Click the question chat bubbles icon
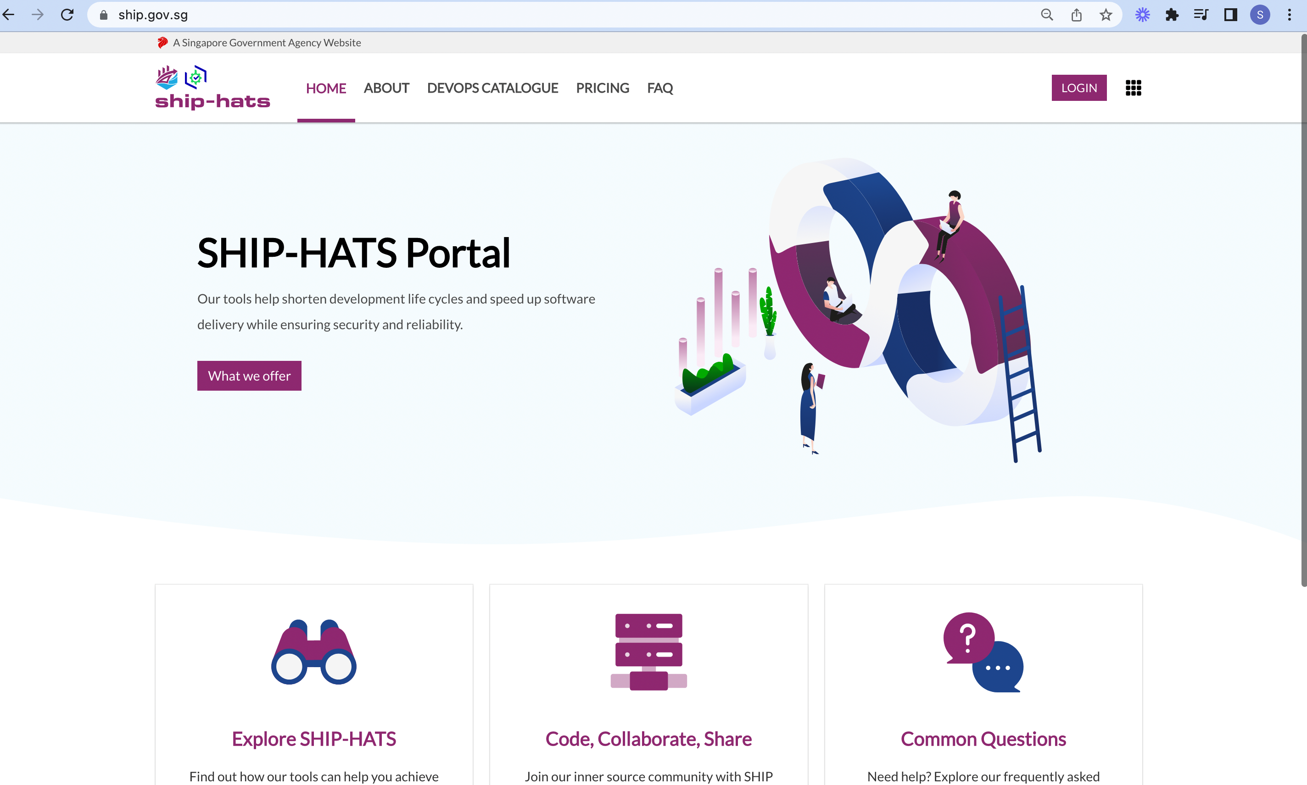Image resolution: width=1307 pixels, height=785 pixels. (x=983, y=652)
